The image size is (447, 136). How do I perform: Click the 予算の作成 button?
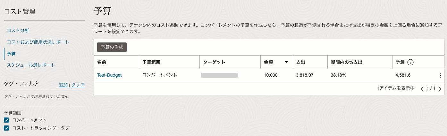[x=112, y=47]
